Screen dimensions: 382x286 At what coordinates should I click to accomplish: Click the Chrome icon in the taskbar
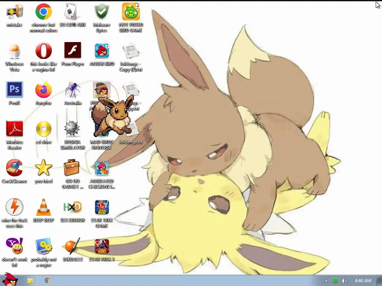pos(47,280)
